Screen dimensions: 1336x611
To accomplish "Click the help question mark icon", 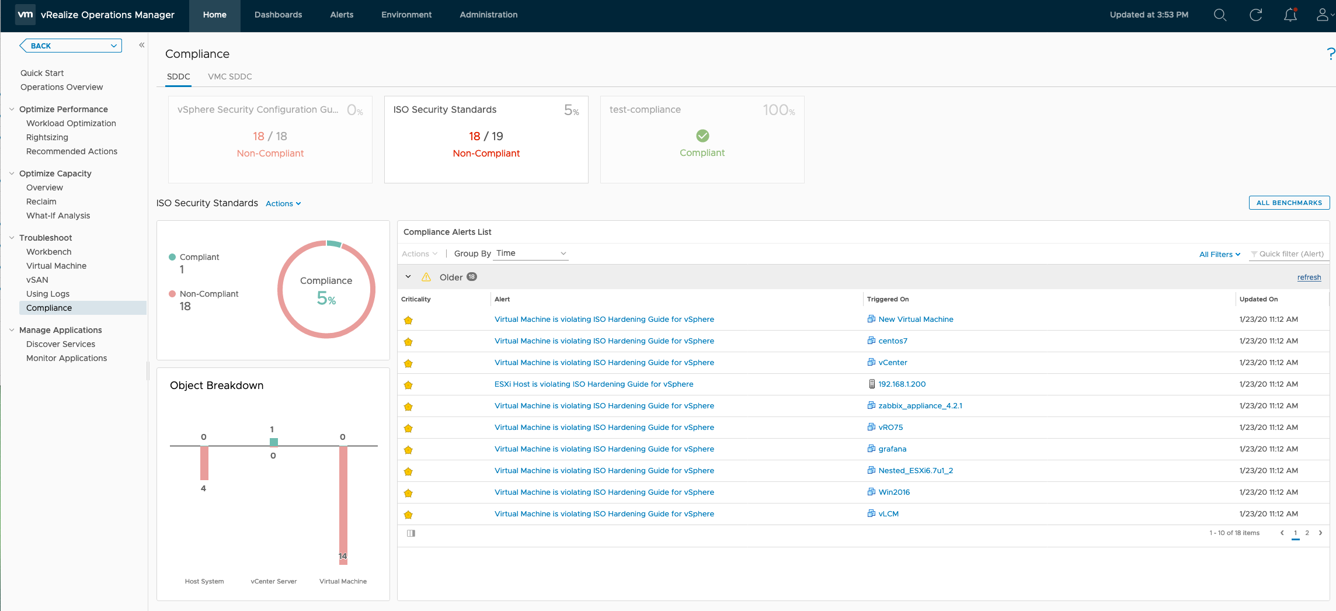I will tap(1330, 54).
